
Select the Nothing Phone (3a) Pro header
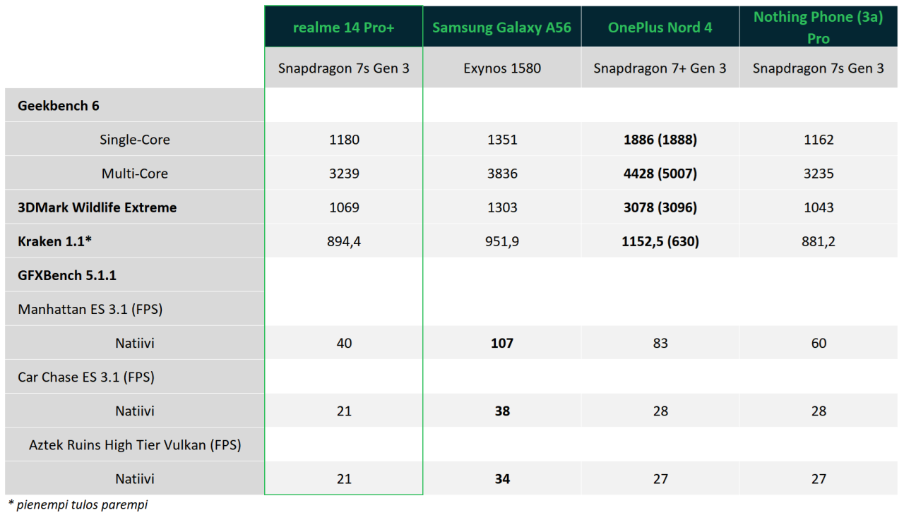pos(819,27)
